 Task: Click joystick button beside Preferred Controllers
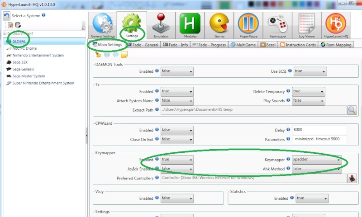tap(352, 178)
